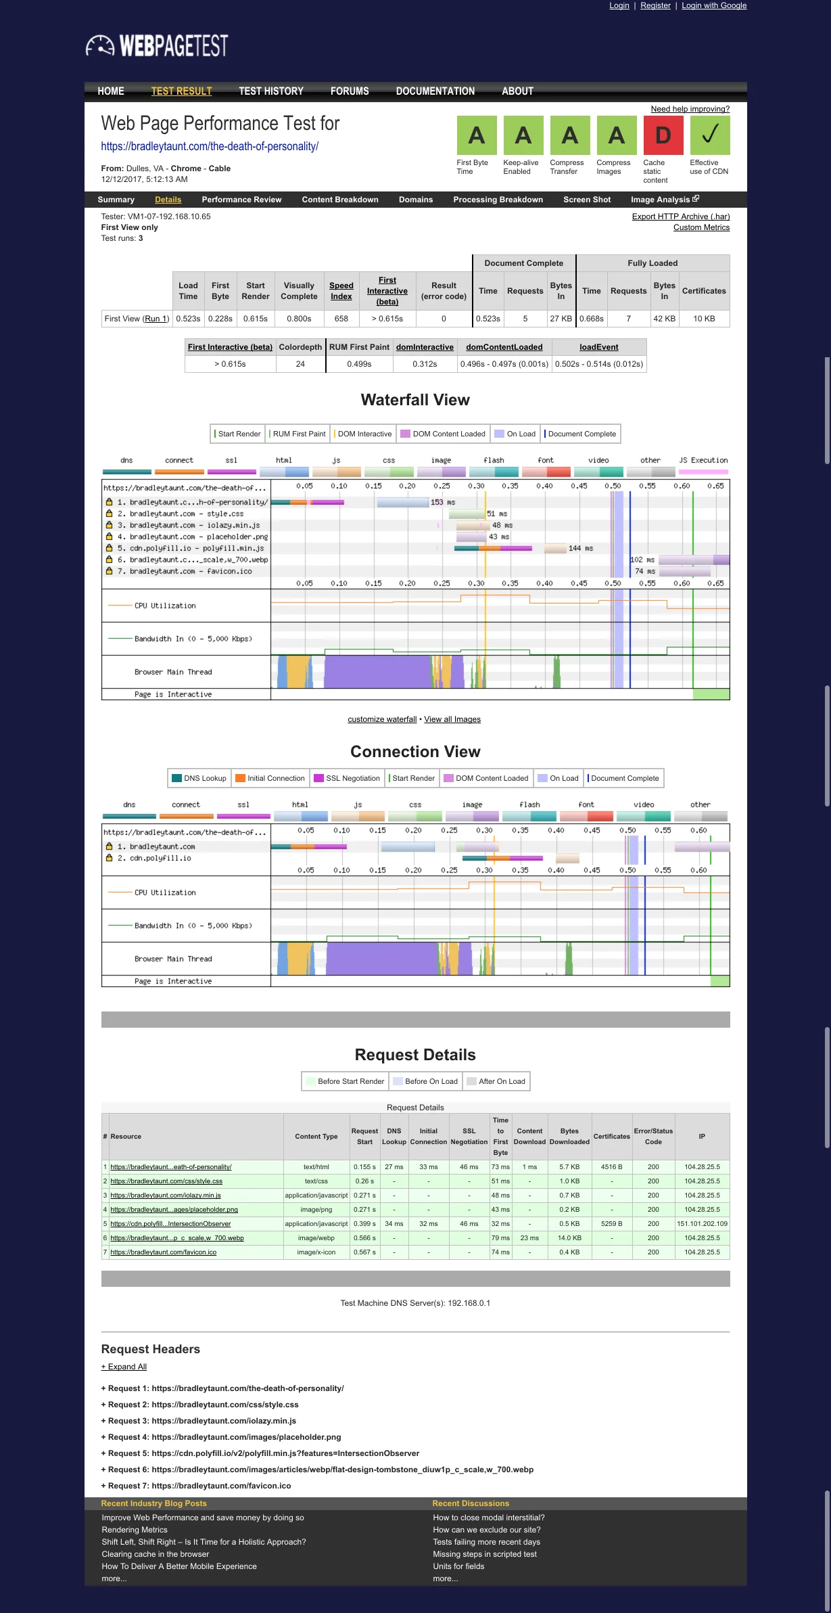
Task: Click the WebPageTest logo
Action: coord(157,46)
